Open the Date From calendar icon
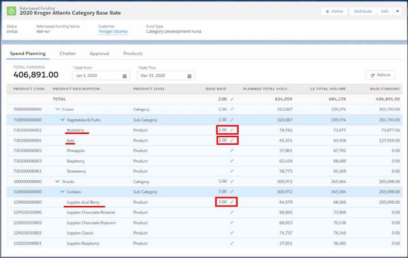The width and height of the screenshot is (408, 258). coord(124,76)
